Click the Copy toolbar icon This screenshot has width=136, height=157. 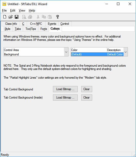click(44, 17)
